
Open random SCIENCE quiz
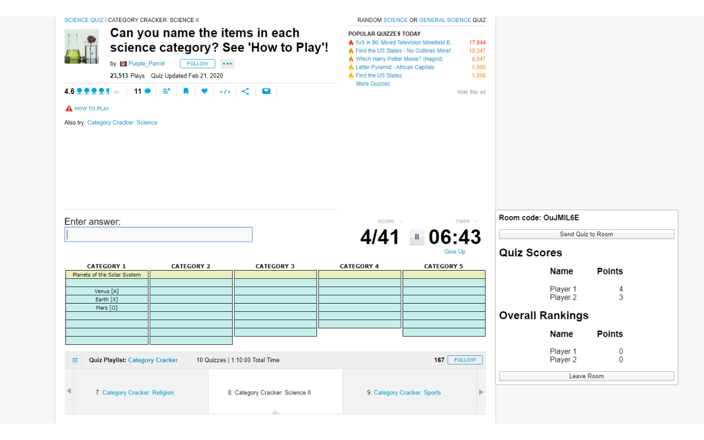point(395,20)
